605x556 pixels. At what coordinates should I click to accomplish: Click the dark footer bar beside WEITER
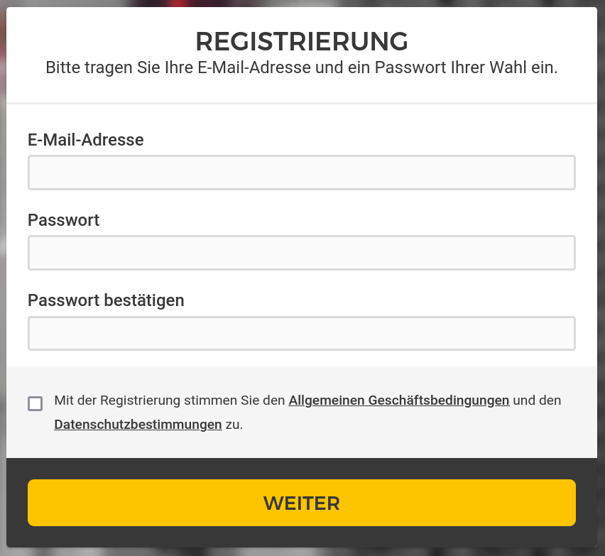[x=17, y=503]
